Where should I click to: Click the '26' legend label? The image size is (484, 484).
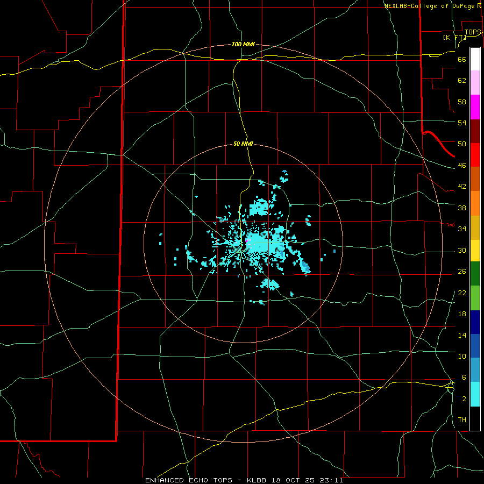[462, 272]
